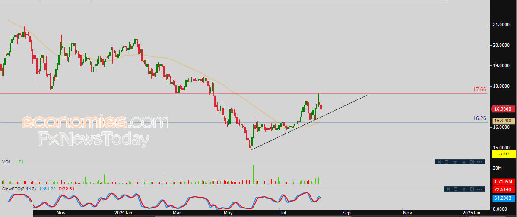The height and width of the screenshot is (217, 517).
Task: Move the VOL panel down
Action: (x=463, y=162)
